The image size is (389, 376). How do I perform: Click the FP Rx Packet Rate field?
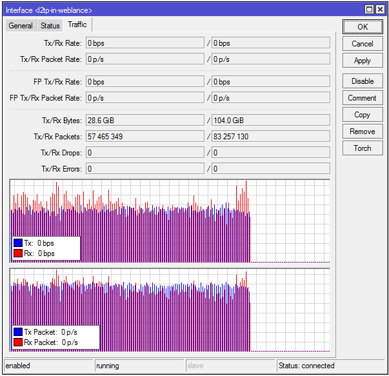coord(271,98)
